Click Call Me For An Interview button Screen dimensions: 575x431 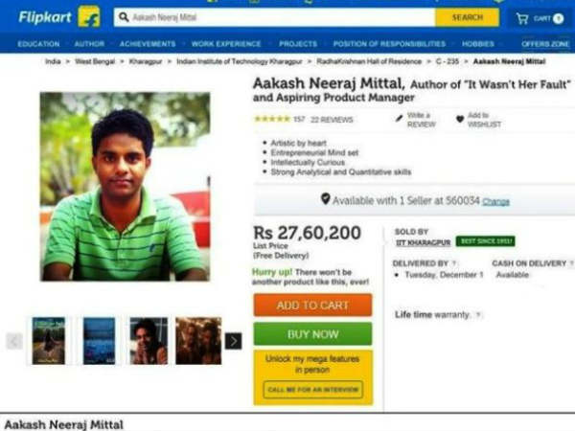pos(313,390)
